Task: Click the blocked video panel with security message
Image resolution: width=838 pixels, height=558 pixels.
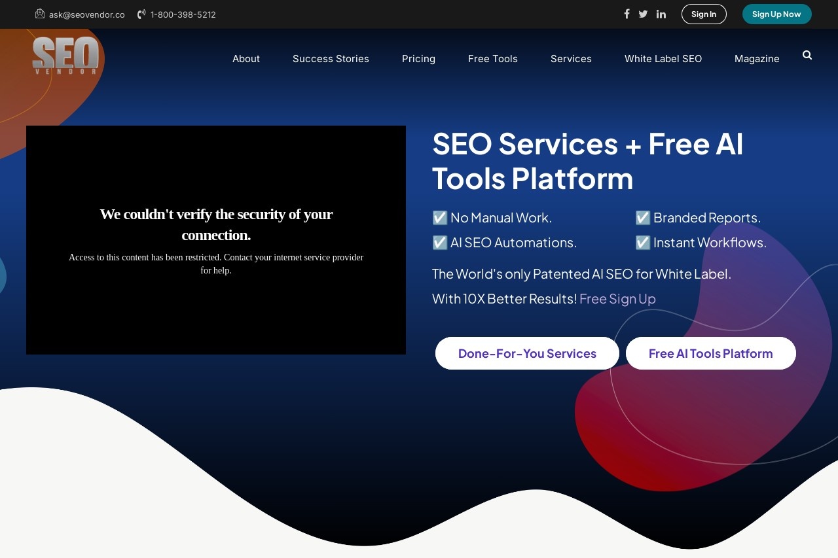Action: pyautogui.click(x=216, y=240)
